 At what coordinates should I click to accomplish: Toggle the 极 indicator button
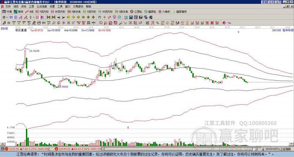tap(37, 17)
